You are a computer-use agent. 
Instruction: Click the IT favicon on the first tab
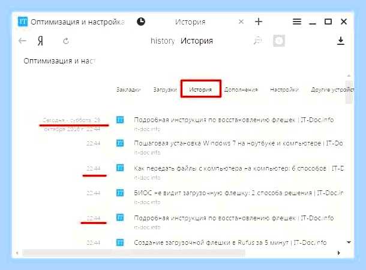point(23,22)
